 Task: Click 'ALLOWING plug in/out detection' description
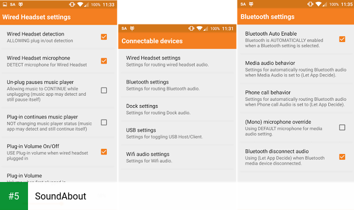click(x=40, y=41)
